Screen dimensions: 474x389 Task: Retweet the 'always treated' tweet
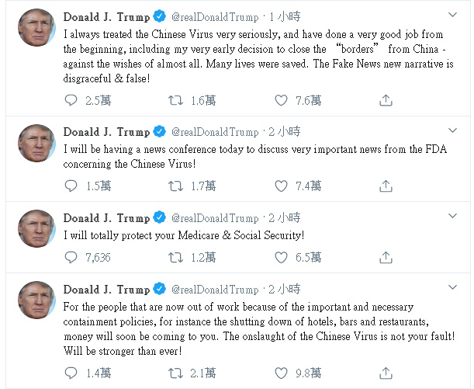tap(176, 99)
